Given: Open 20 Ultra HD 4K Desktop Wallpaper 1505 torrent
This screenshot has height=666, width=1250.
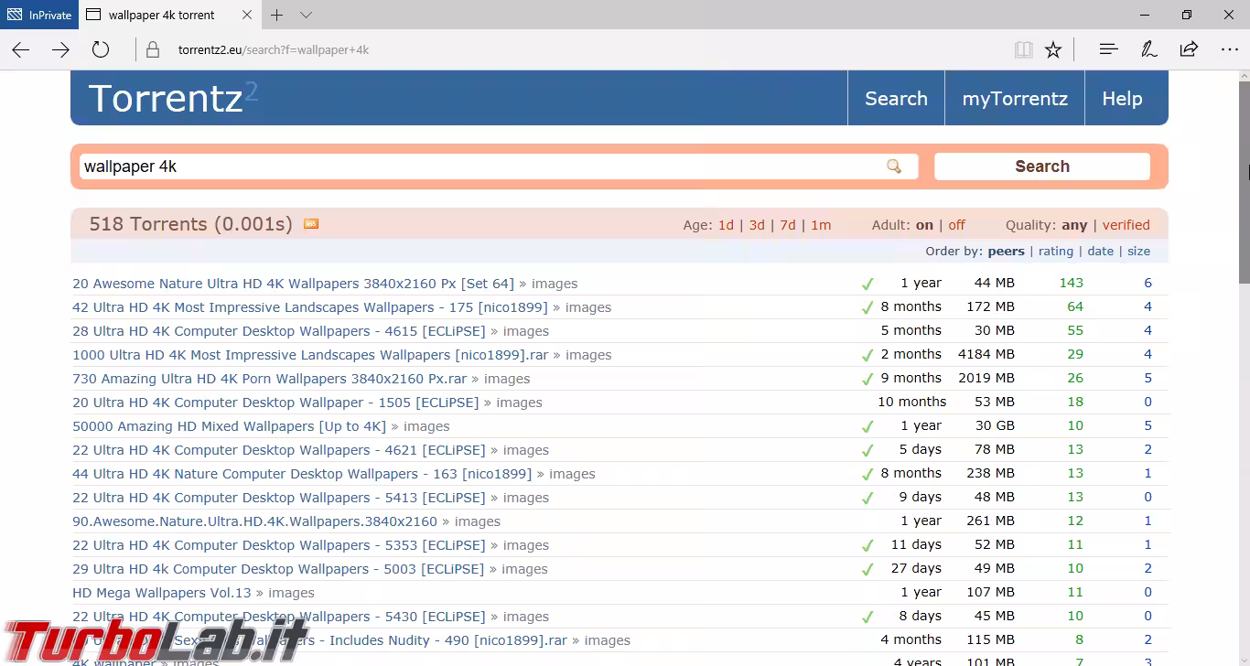Looking at the screenshot, I should (275, 403).
